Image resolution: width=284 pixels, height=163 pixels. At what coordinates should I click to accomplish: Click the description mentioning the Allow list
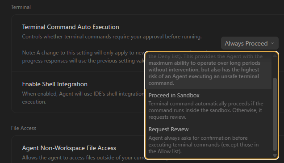pyautogui.click(x=204, y=145)
